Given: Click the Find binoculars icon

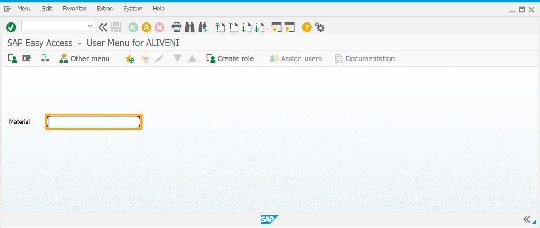Looking at the screenshot, I should click(190, 27).
